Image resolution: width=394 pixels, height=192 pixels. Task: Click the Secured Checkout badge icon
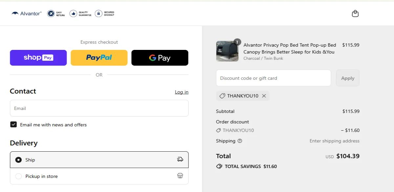(98, 13)
